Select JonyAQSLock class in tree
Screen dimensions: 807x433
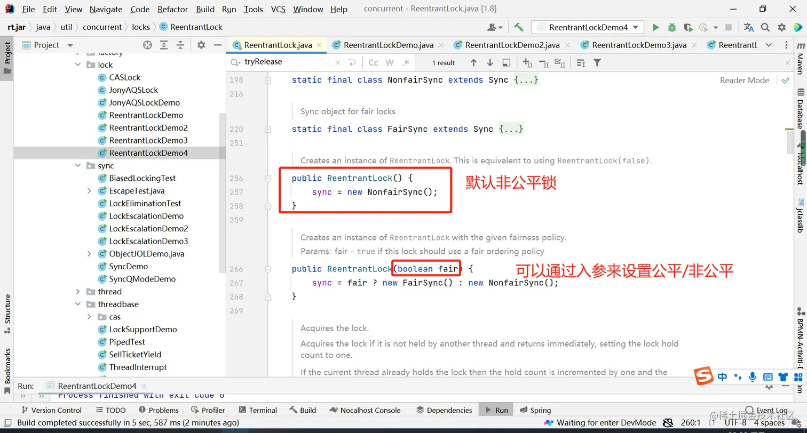[133, 90]
